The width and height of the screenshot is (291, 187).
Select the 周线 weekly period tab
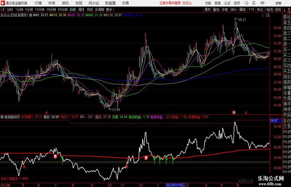[81, 10]
